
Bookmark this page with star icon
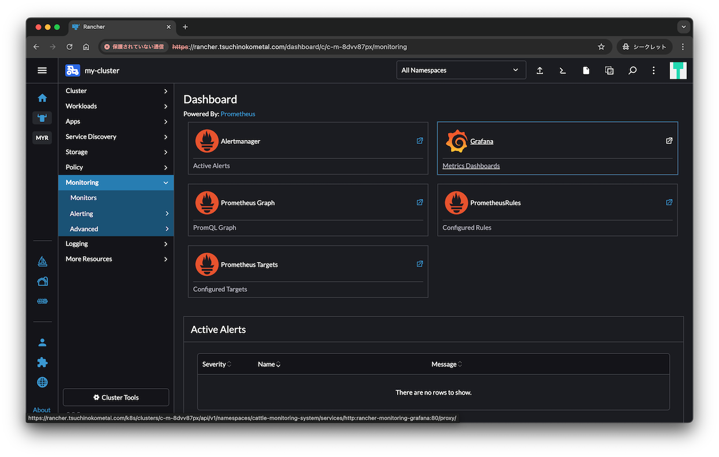(x=601, y=47)
